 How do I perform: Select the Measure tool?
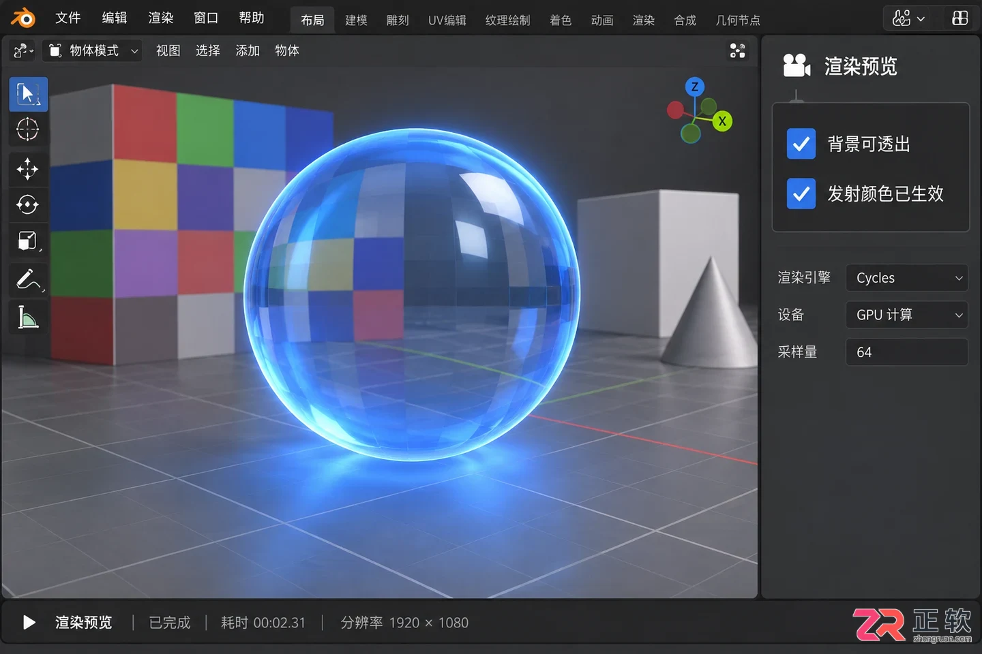tap(28, 317)
